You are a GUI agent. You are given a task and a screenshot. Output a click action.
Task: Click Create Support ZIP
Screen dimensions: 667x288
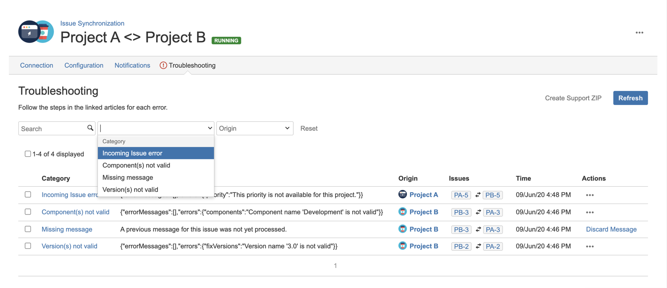573,98
